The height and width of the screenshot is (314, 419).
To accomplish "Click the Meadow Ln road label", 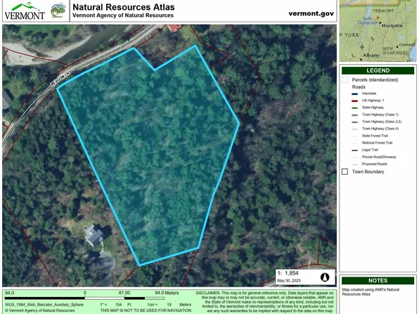I will click(x=60, y=78).
